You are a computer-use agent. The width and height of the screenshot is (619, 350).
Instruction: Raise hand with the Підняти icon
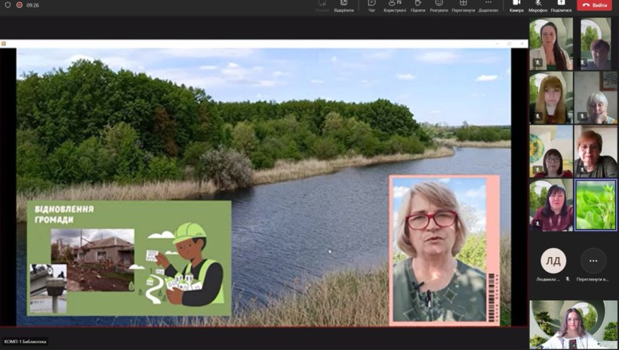[x=417, y=6]
